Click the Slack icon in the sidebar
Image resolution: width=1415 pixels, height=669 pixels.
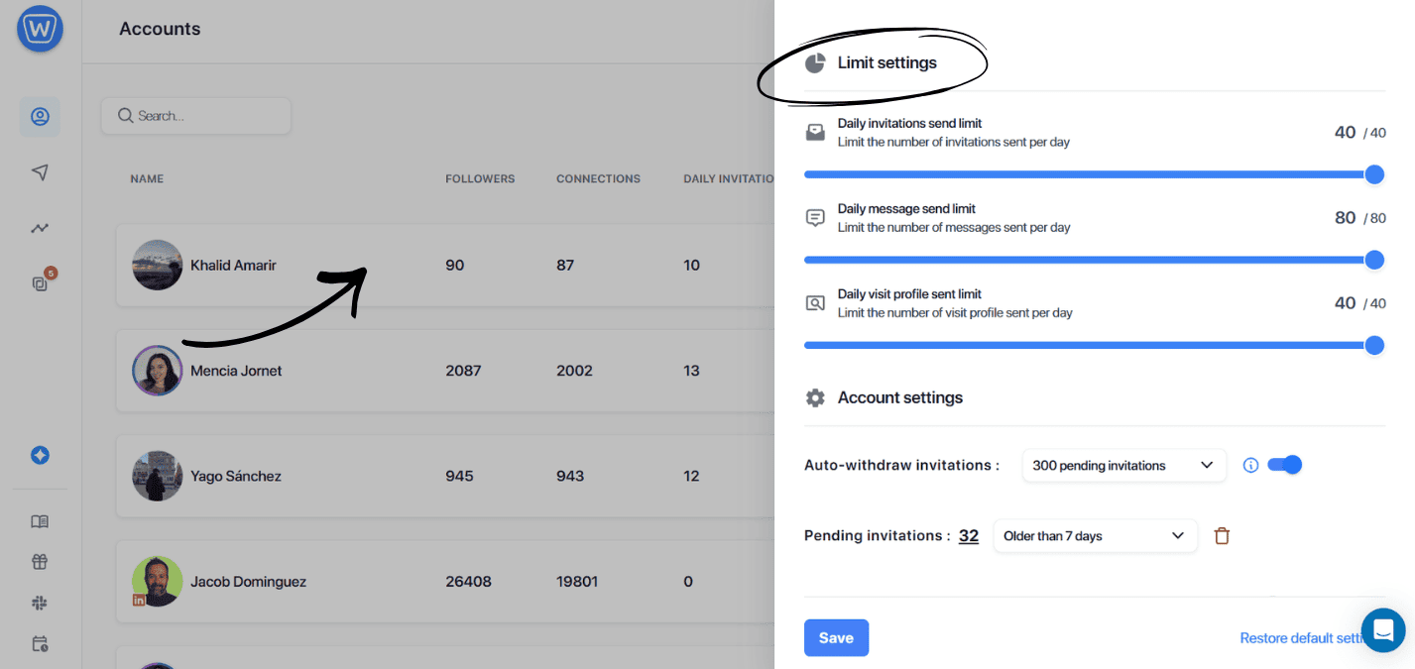point(40,603)
